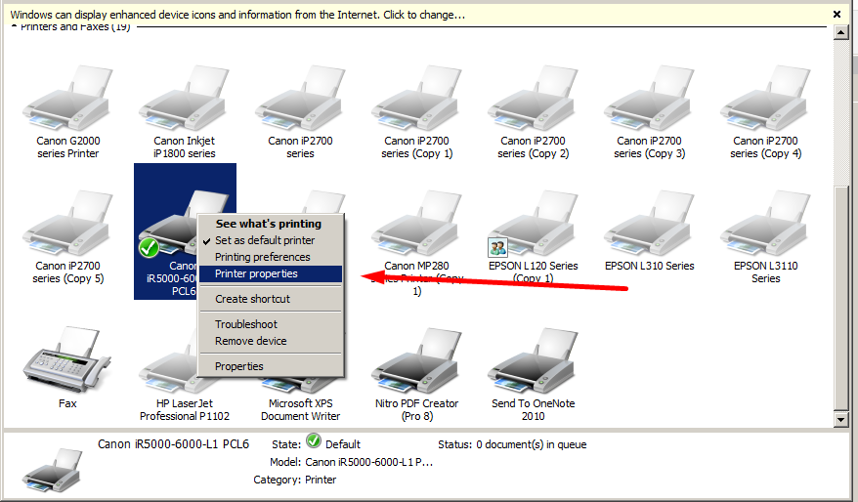Click the Status 0 document(s) in queue text
858x502 pixels.
pos(512,444)
